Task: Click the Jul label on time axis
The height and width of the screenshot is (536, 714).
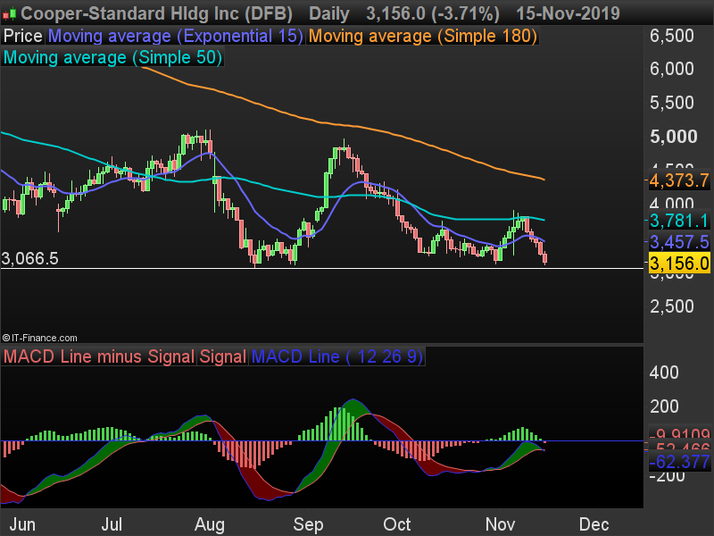Action: [x=112, y=524]
